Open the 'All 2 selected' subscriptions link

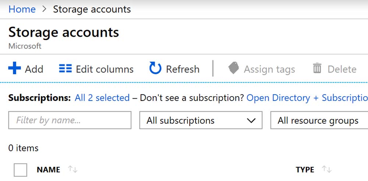pyautogui.click(x=102, y=98)
